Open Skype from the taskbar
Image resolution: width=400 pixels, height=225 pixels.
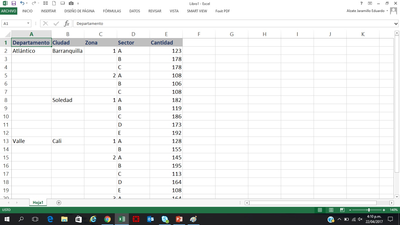tap(165, 219)
